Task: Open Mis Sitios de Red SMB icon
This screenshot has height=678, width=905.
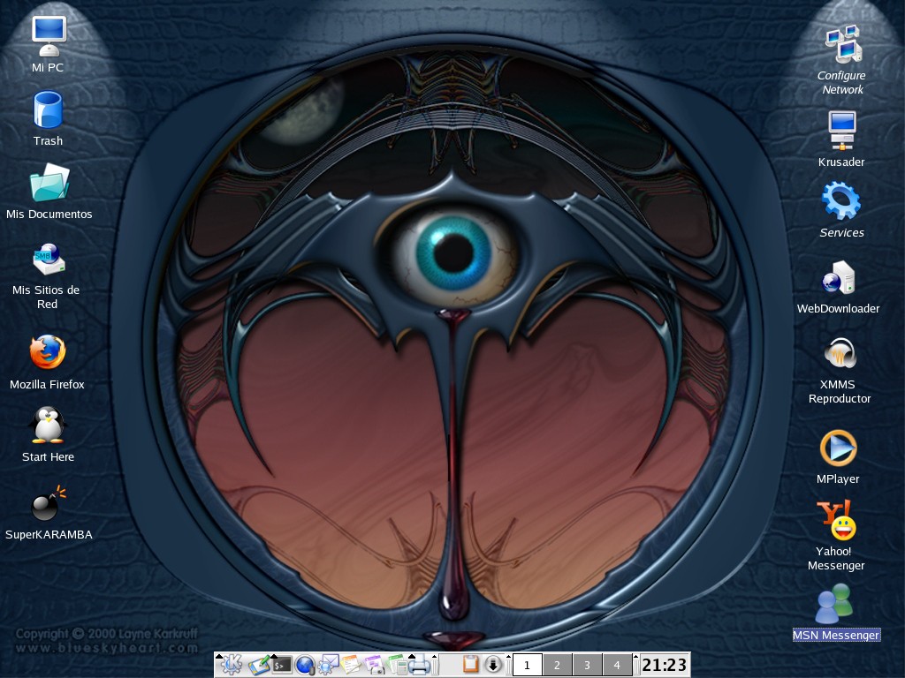Action: click(x=49, y=260)
